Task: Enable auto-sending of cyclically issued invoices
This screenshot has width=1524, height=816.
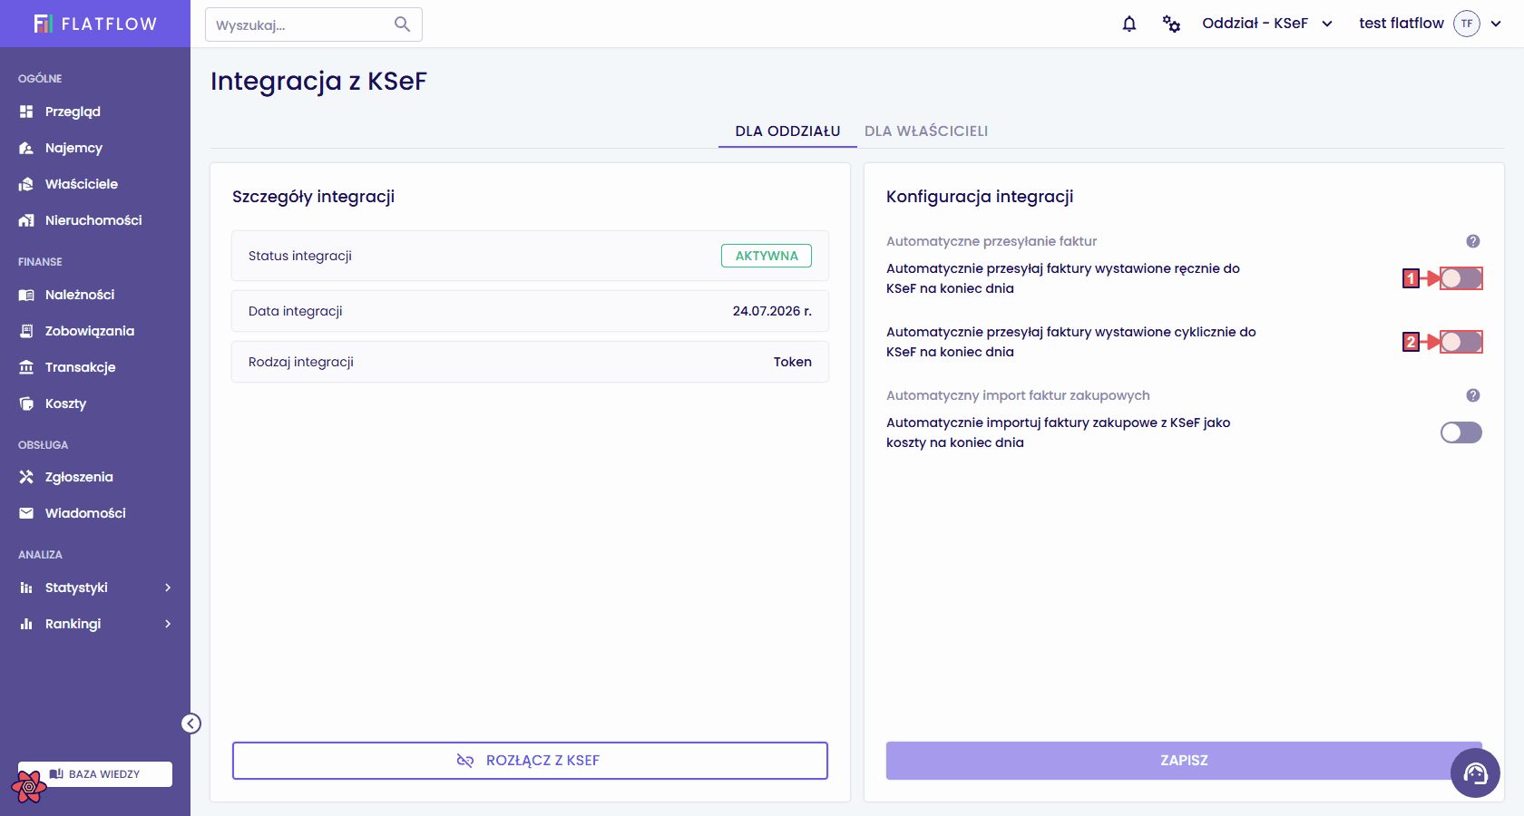Action: point(1460,342)
